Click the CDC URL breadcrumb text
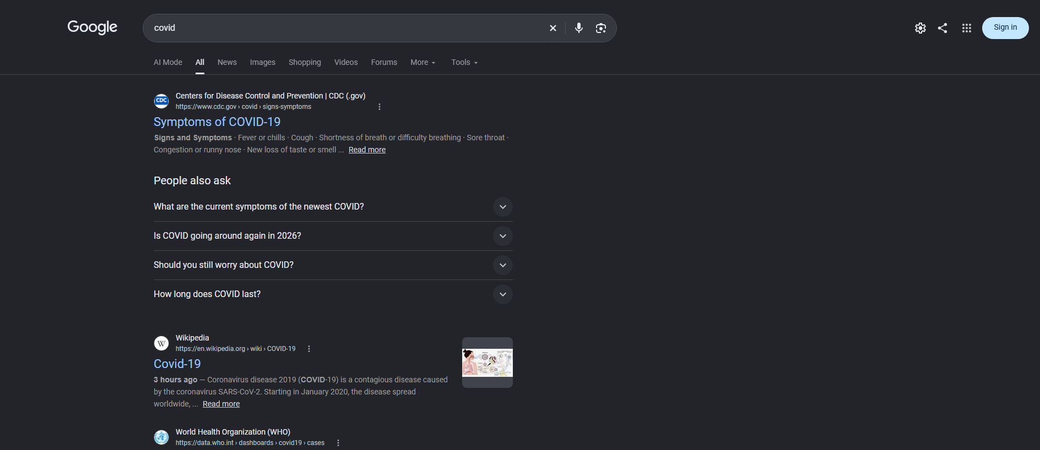Image resolution: width=1040 pixels, height=450 pixels. click(x=243, y=107)
